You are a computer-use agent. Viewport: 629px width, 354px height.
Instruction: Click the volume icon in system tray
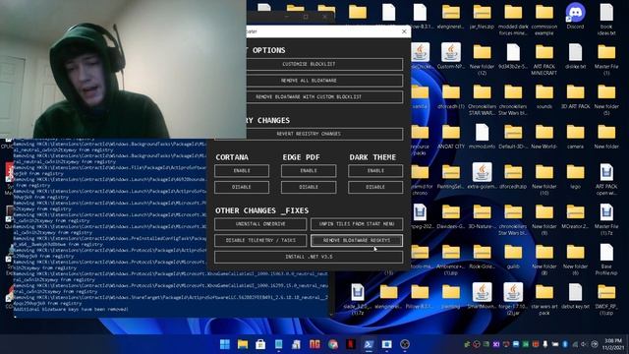(x=585, y=344)
